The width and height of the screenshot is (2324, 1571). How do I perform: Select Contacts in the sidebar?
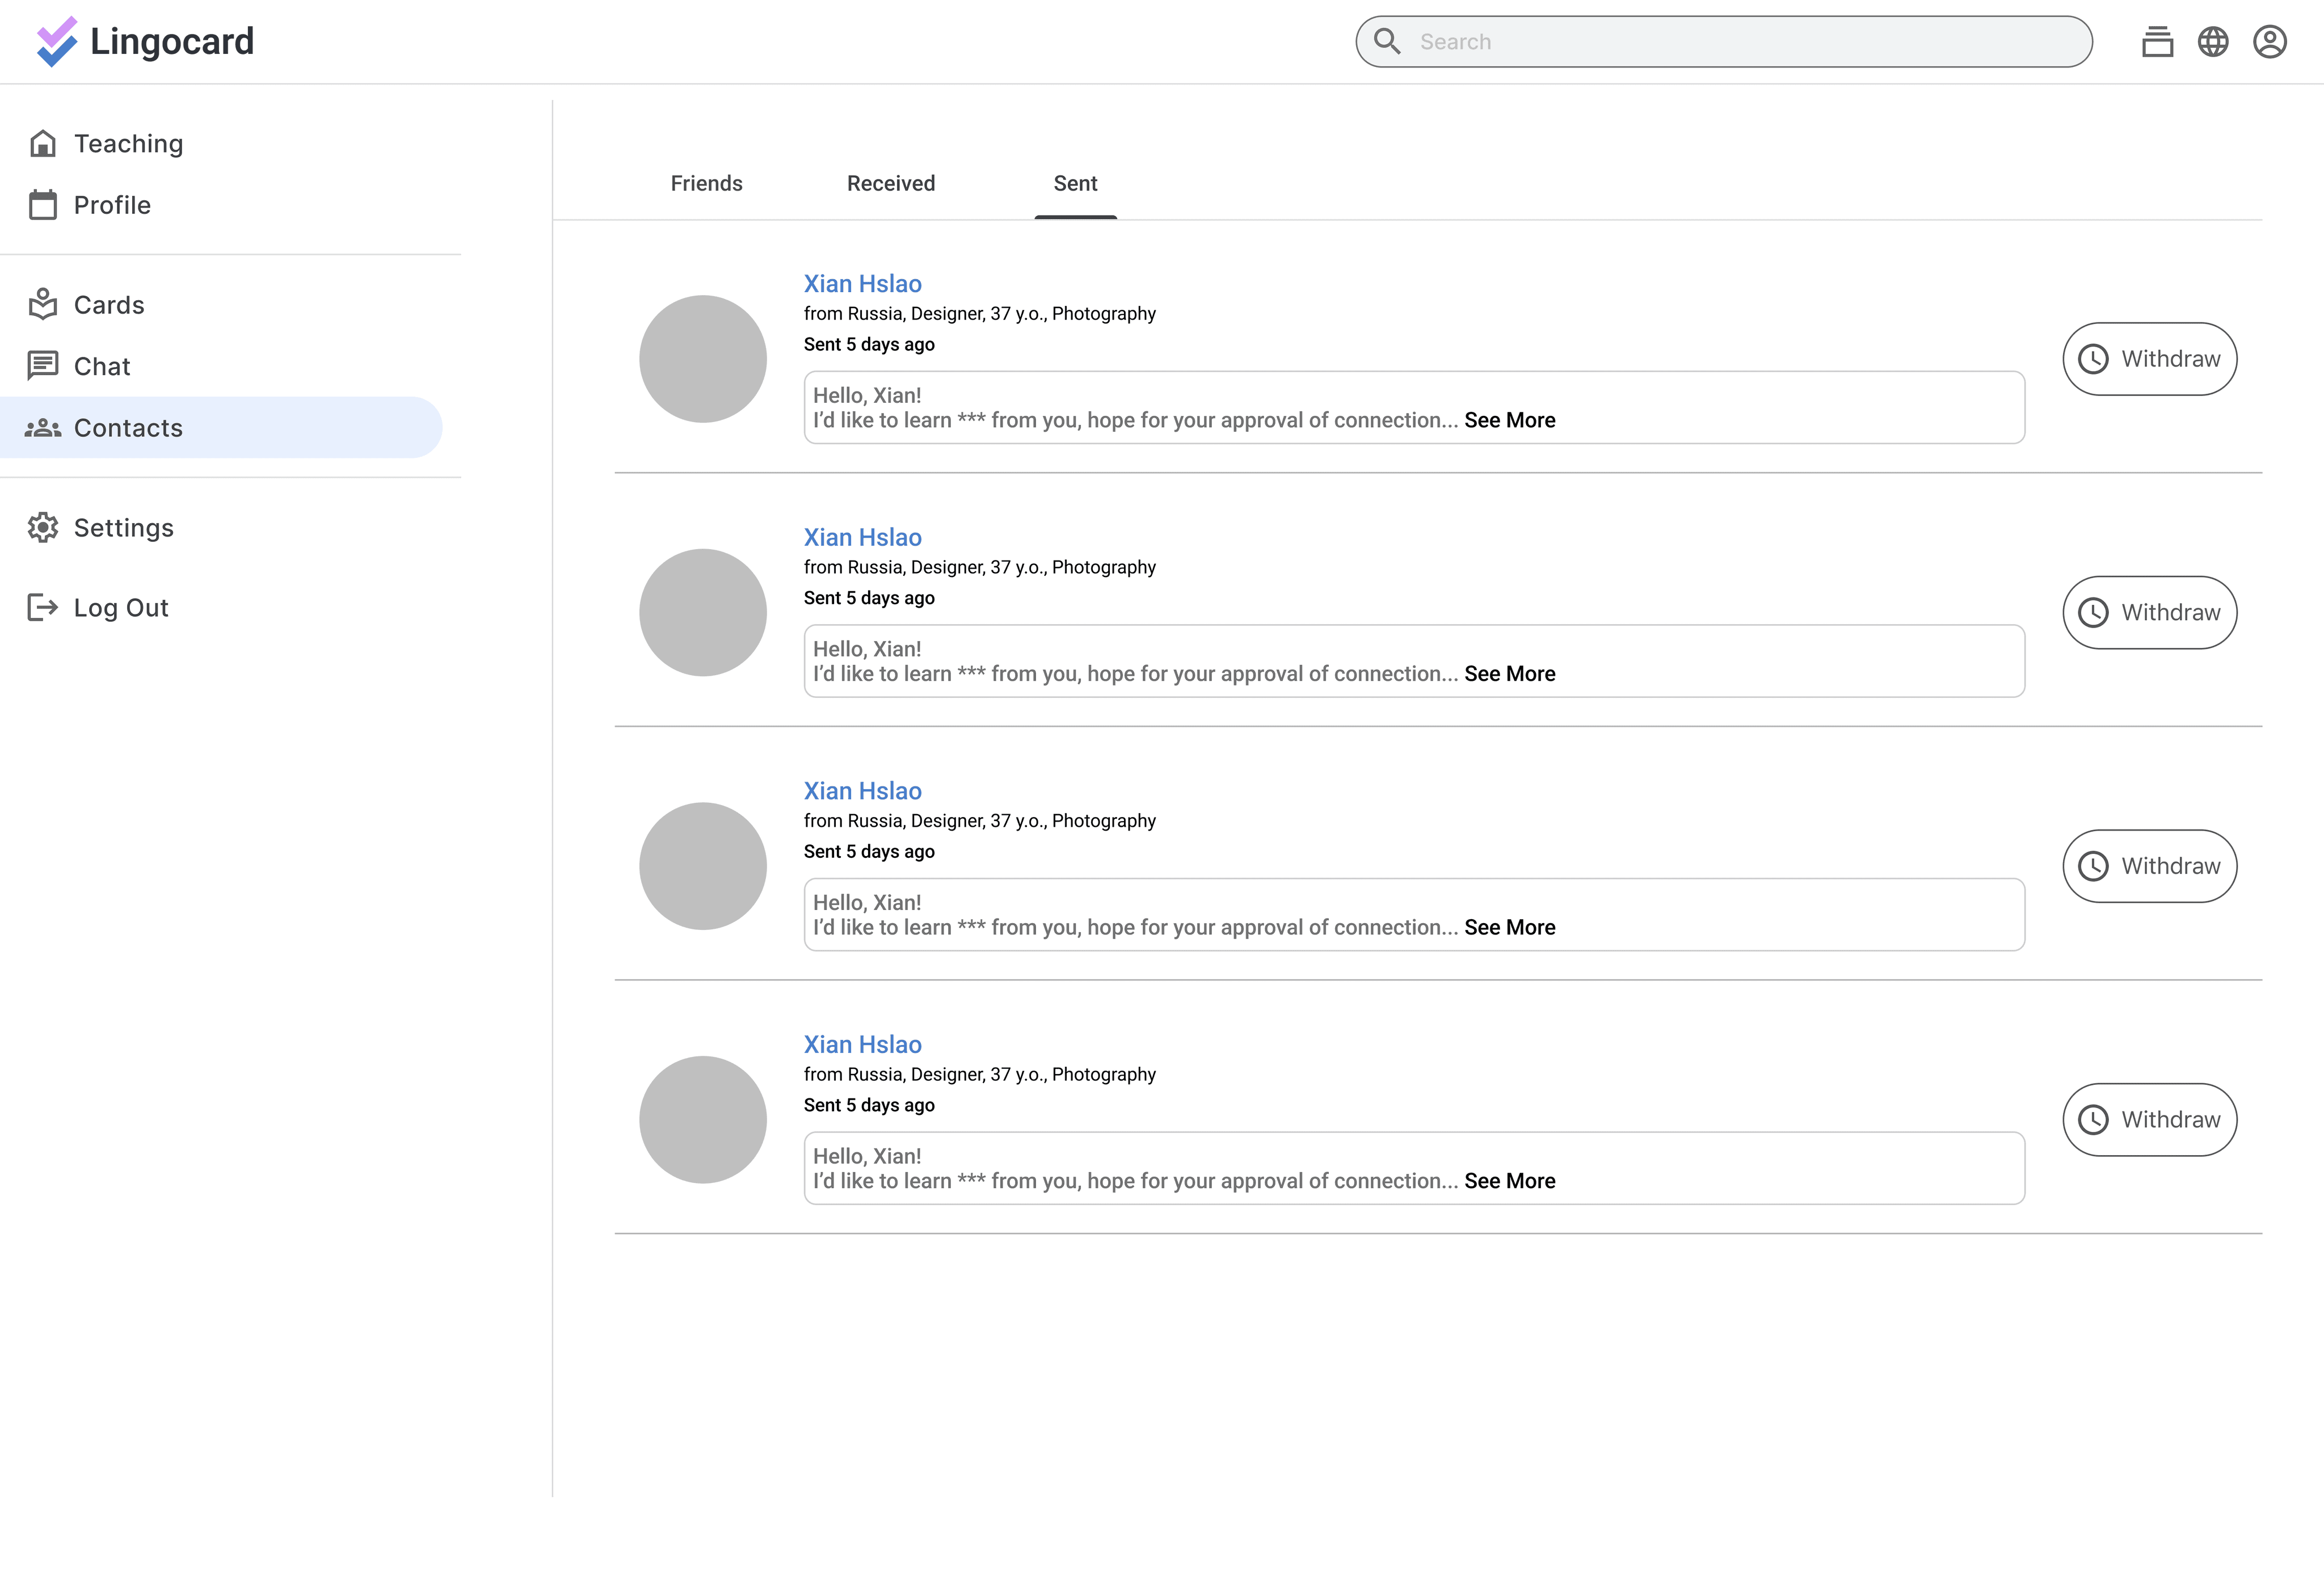pos(221,428)
